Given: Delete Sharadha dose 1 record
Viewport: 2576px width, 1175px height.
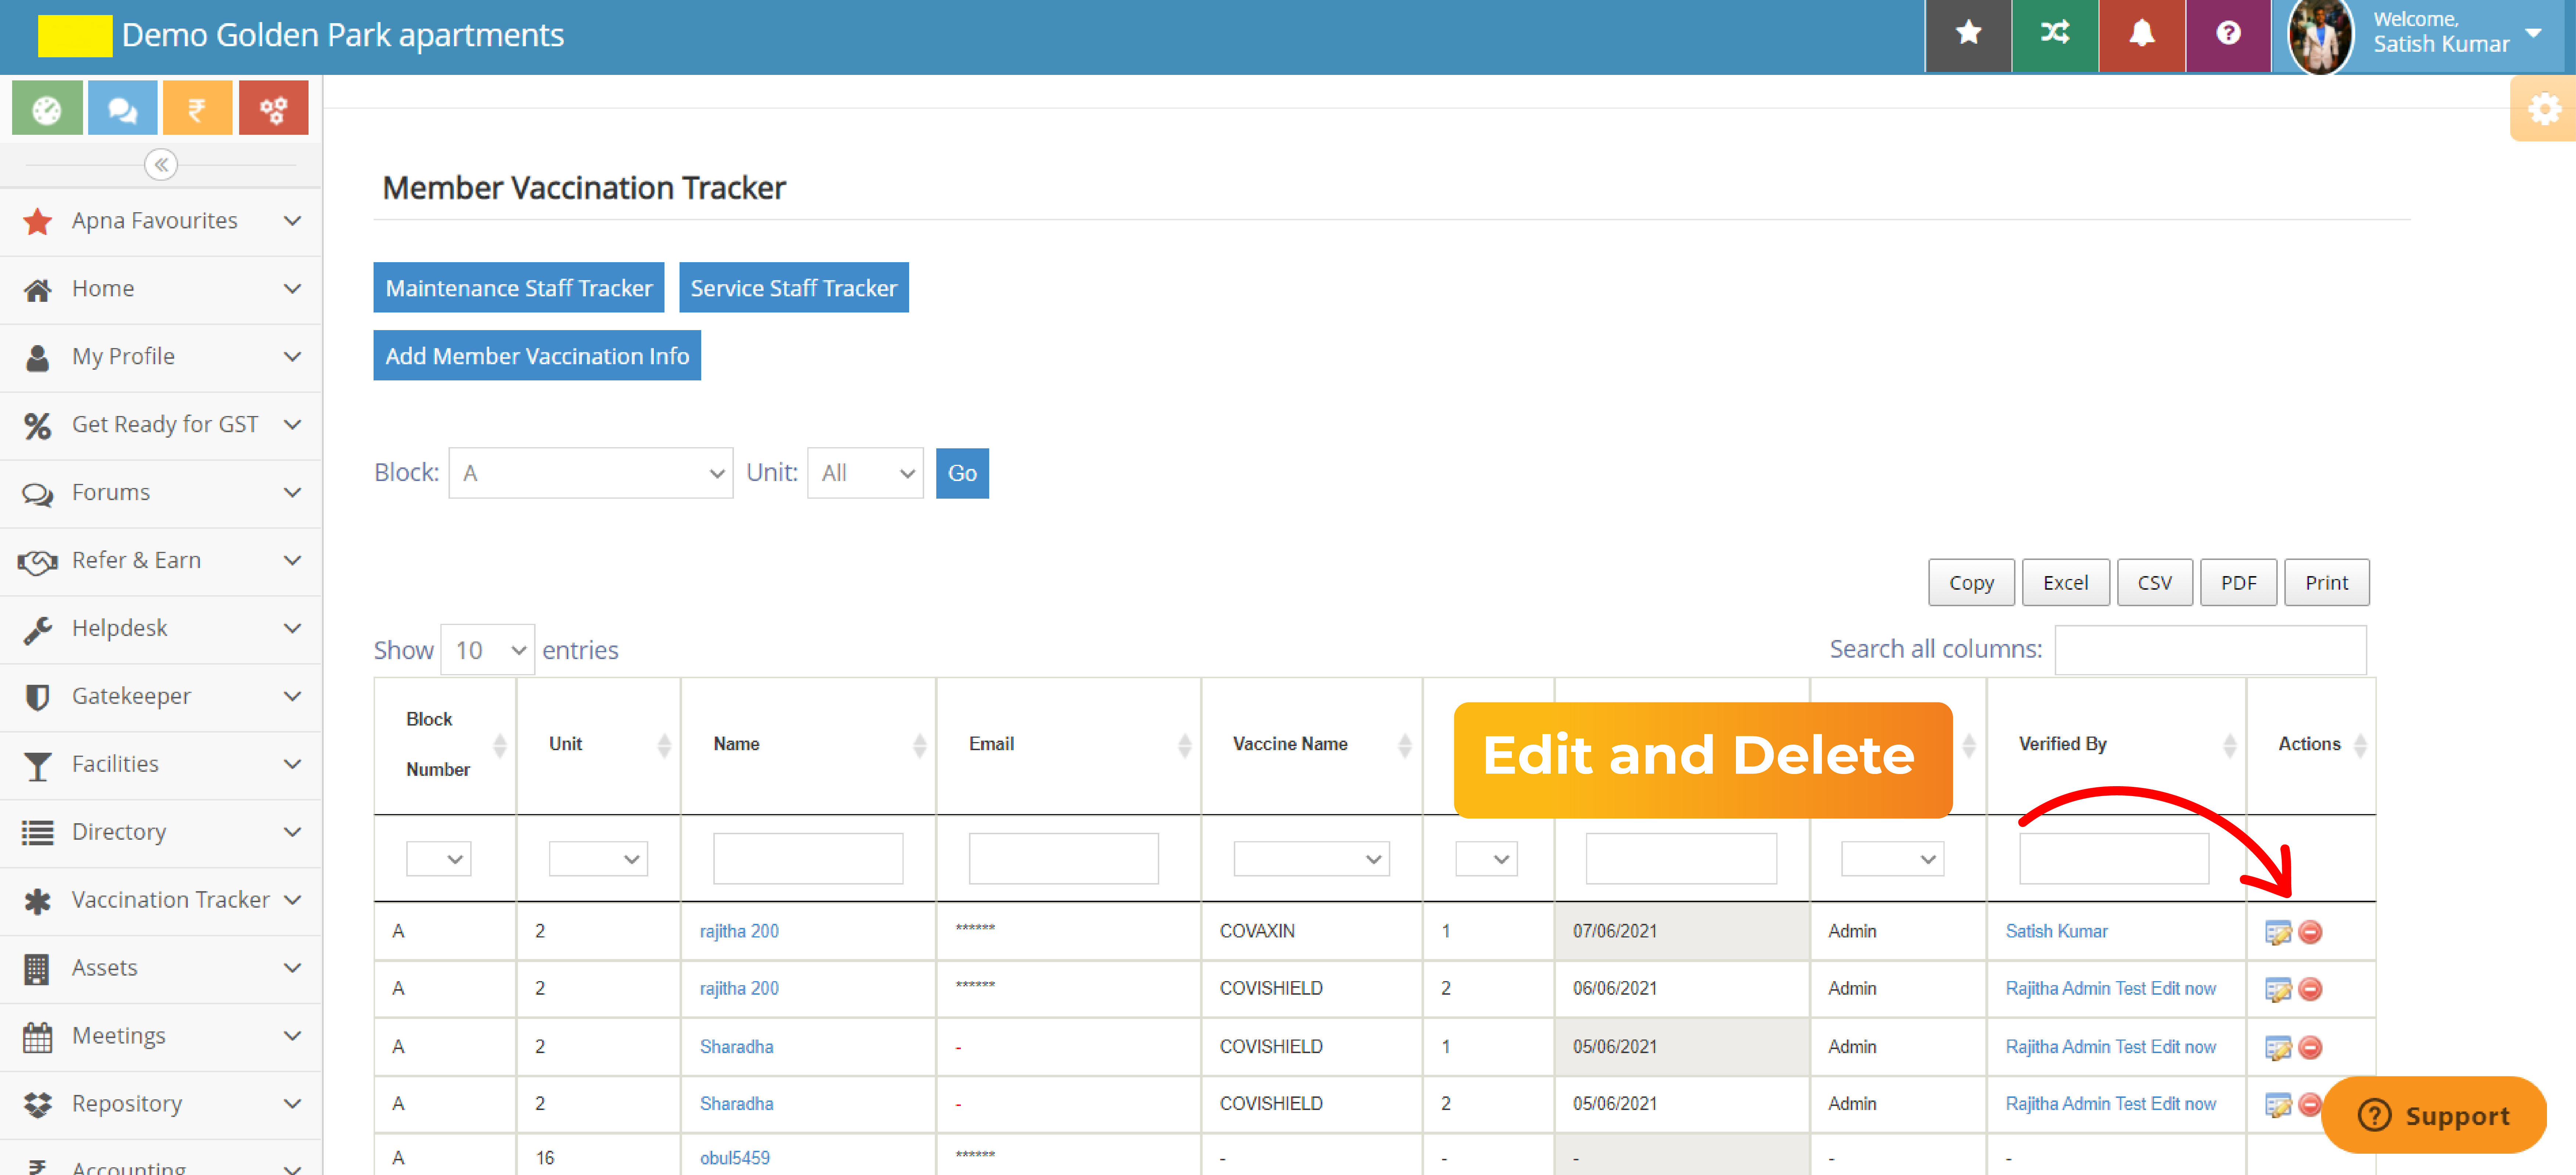Looking at the screenshot, I should click(x=2310, y=1048).
